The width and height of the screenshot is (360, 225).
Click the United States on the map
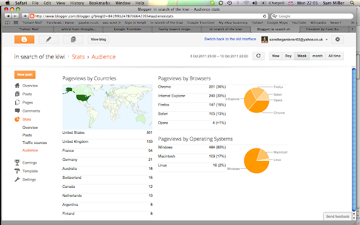(84, 98)
